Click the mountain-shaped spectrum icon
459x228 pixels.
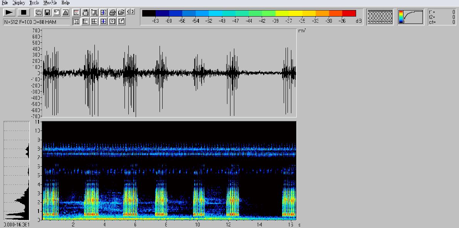point(66,12)
